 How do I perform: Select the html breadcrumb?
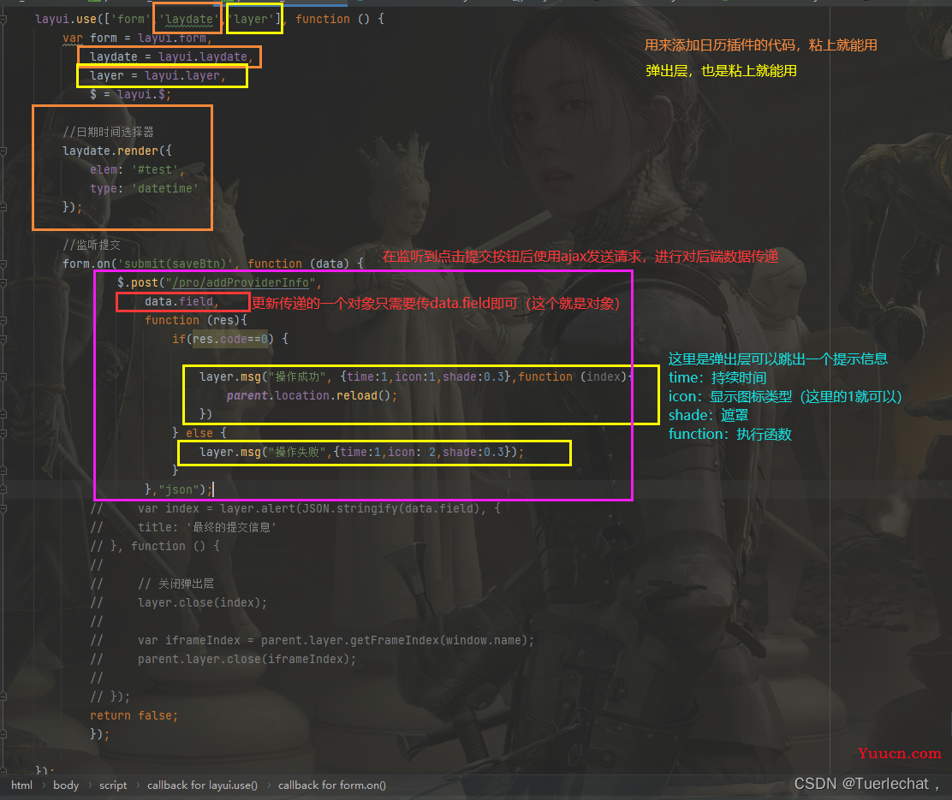click(22, 785)
